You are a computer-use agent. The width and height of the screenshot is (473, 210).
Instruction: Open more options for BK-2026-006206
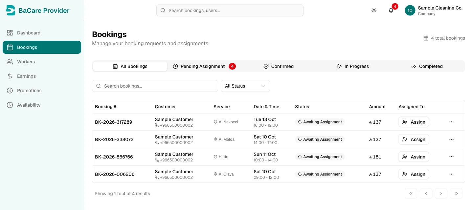point(451,174)
